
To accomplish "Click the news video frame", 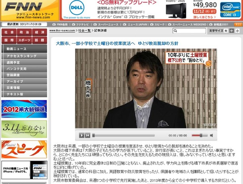I will (146, 88).
